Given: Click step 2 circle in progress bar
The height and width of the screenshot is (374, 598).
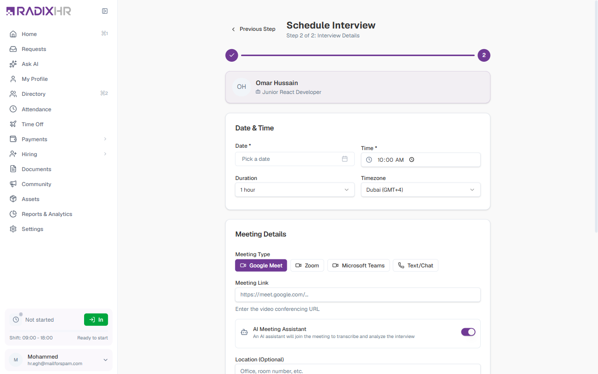Looking at the screenshot, I should tap(484, 55).
